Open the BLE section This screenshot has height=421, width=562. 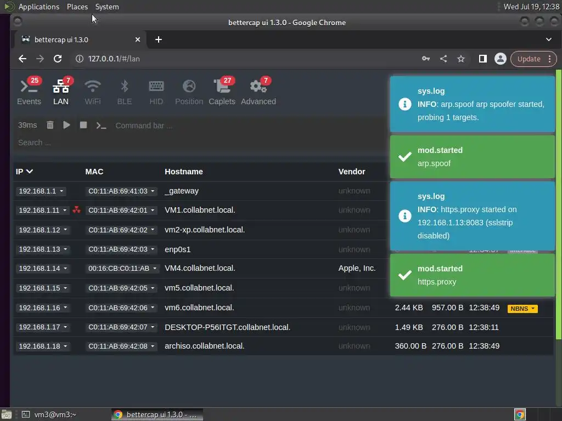[x=125, y=92]
